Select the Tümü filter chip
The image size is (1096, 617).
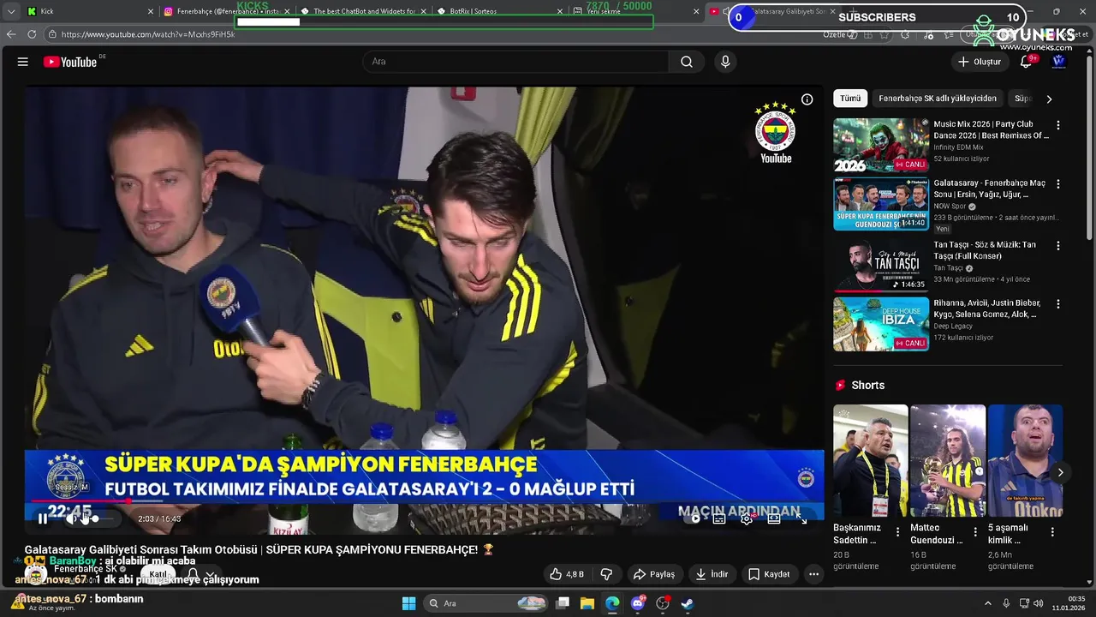point(850,99)
